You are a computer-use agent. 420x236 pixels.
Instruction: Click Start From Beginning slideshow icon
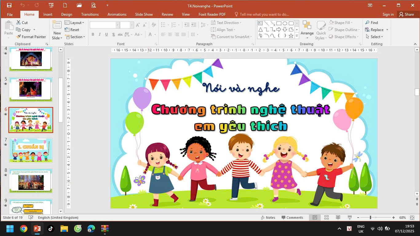51,5
